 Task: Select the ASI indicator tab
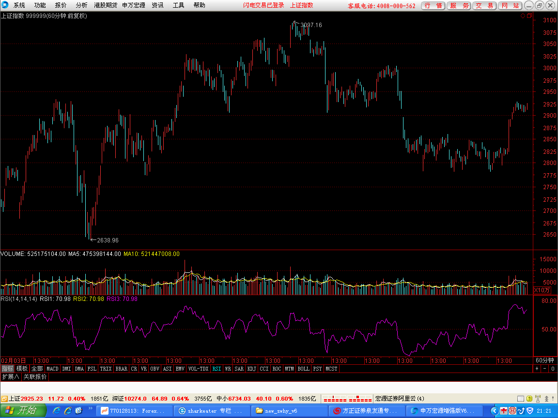point(167,369)
